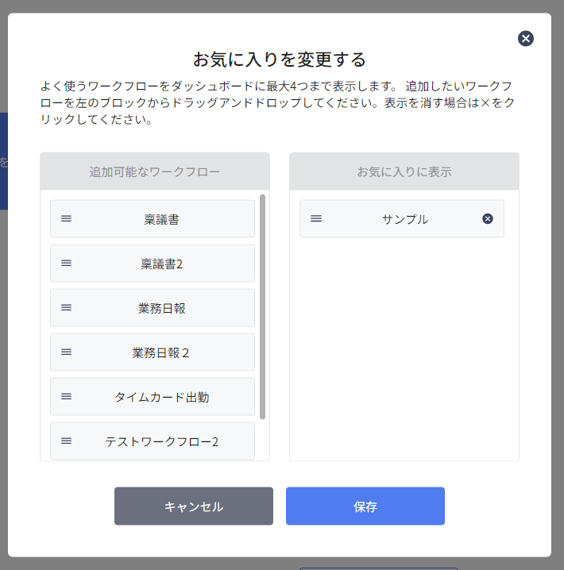Select the 業務日報２ workflow item
Viewport: 564px width, 570px height.
(153, 352)
